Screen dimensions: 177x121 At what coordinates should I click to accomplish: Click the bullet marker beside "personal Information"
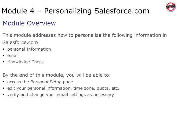4,49
